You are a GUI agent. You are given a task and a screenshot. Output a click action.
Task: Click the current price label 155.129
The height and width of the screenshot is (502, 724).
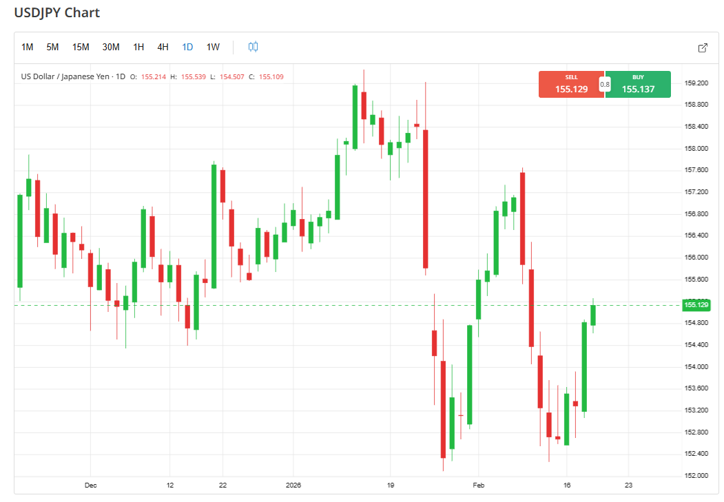pos(696,304)
